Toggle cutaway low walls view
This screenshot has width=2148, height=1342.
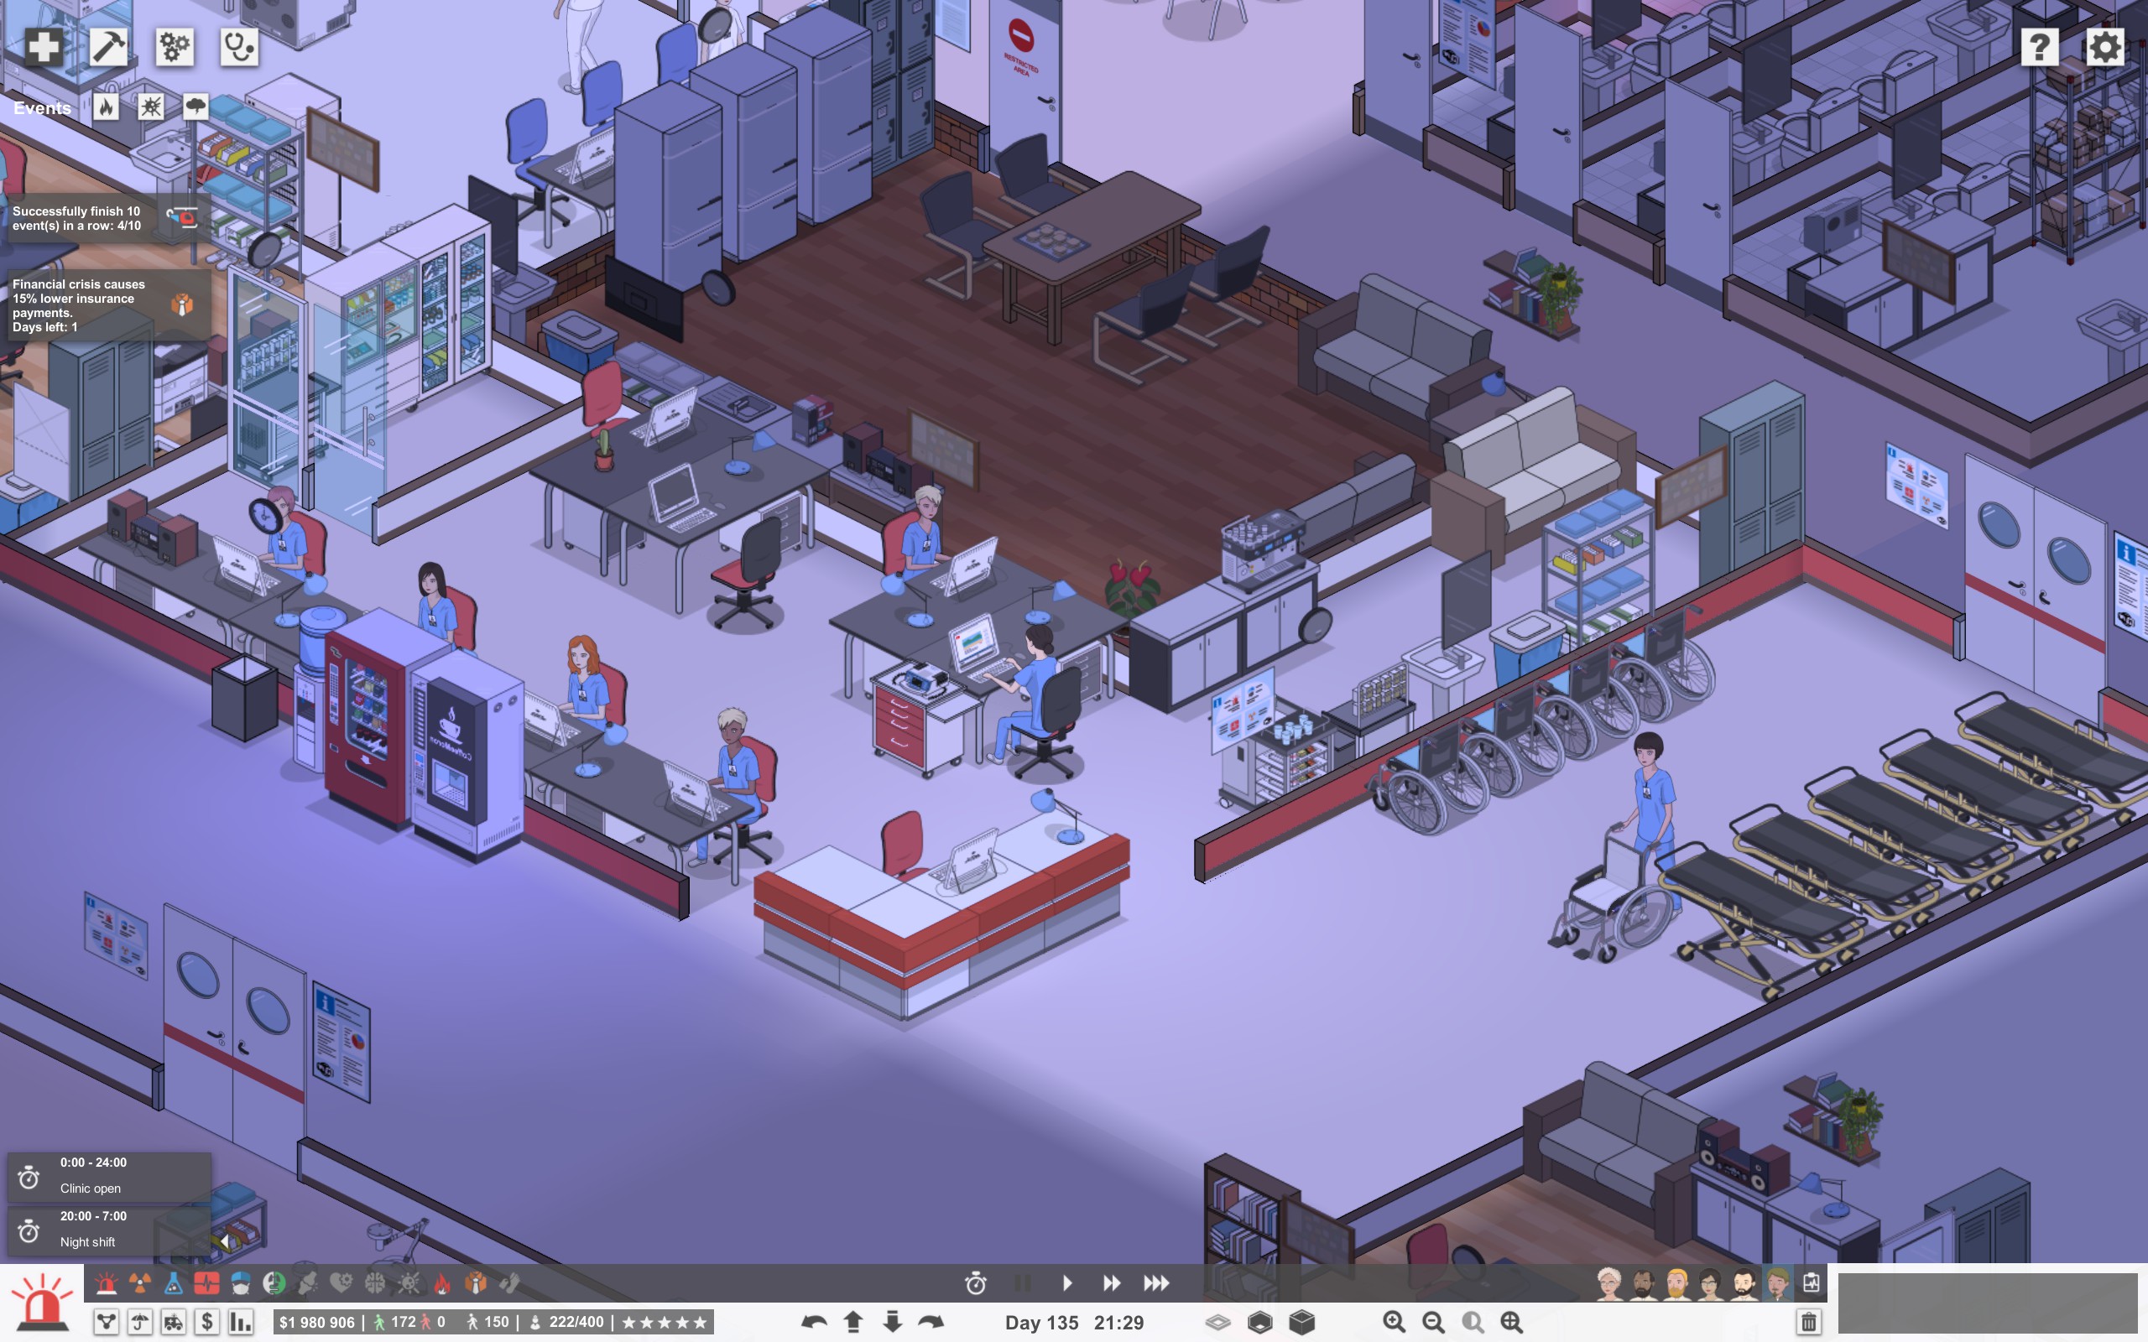click(x=1259, y=1323)
